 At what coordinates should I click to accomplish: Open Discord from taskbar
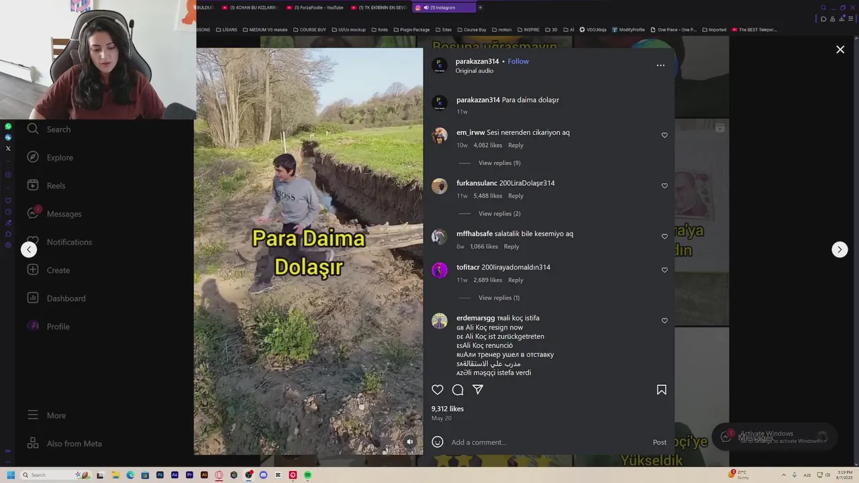pyautogui.click(x=263, y=475)
